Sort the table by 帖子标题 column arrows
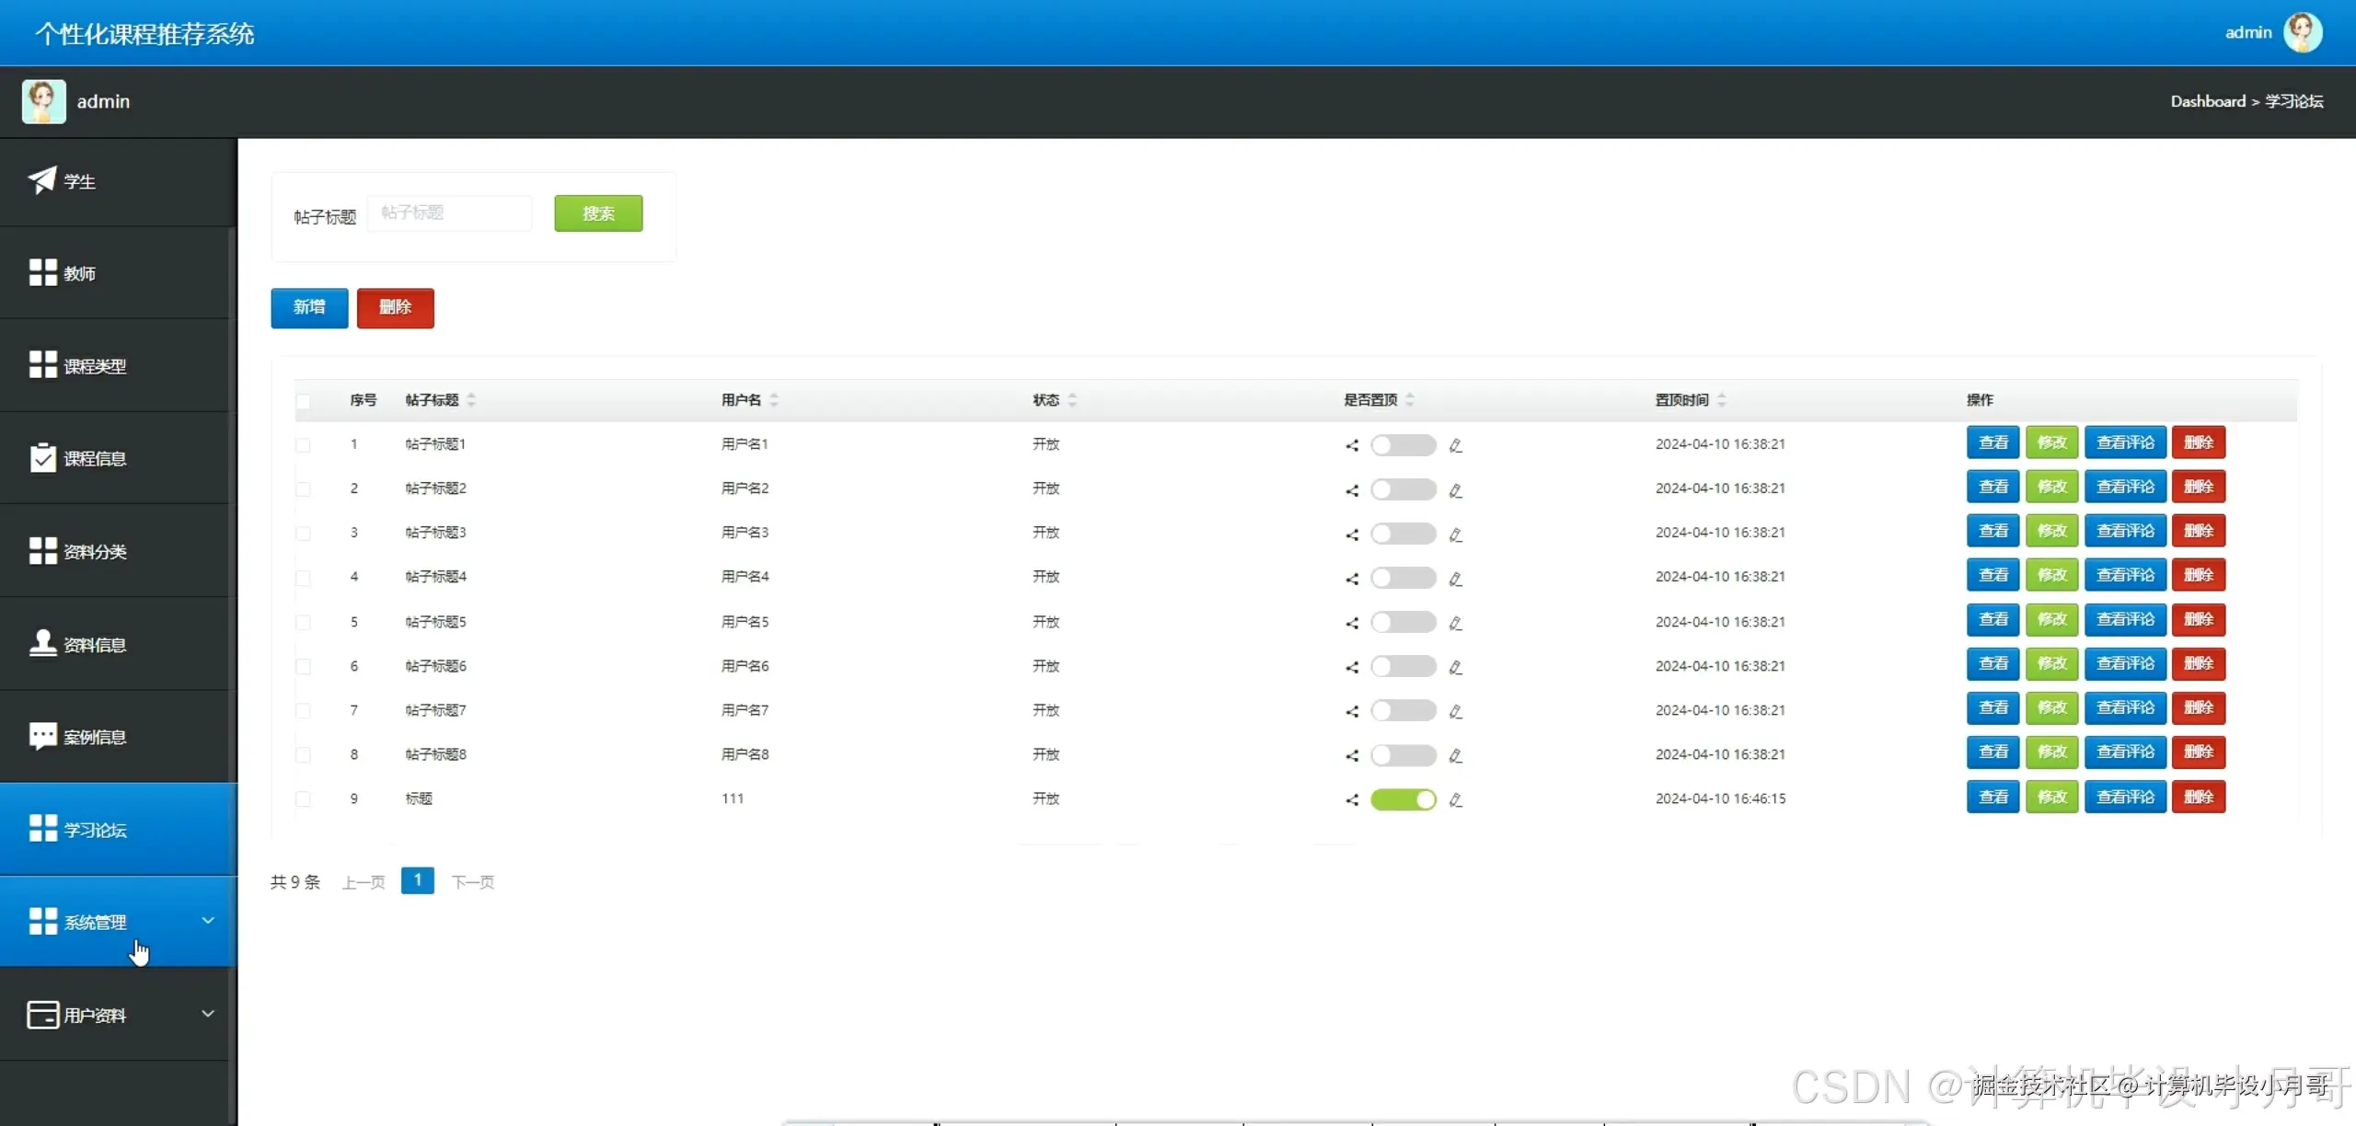This screenshot has height=1126, width=2356. (471, 399)
